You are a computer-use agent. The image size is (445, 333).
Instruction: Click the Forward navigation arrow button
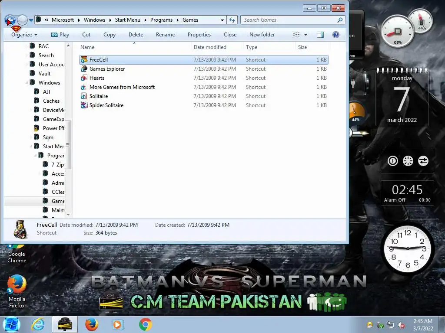[x=22, y=20]
